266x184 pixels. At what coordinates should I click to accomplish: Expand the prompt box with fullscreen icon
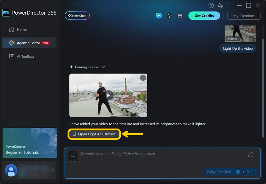pyautogui.click(x=250, y=154)
